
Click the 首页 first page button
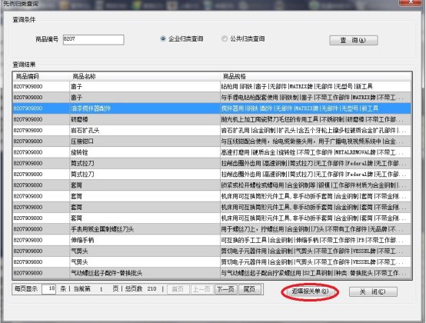click(x=178, y=289)
